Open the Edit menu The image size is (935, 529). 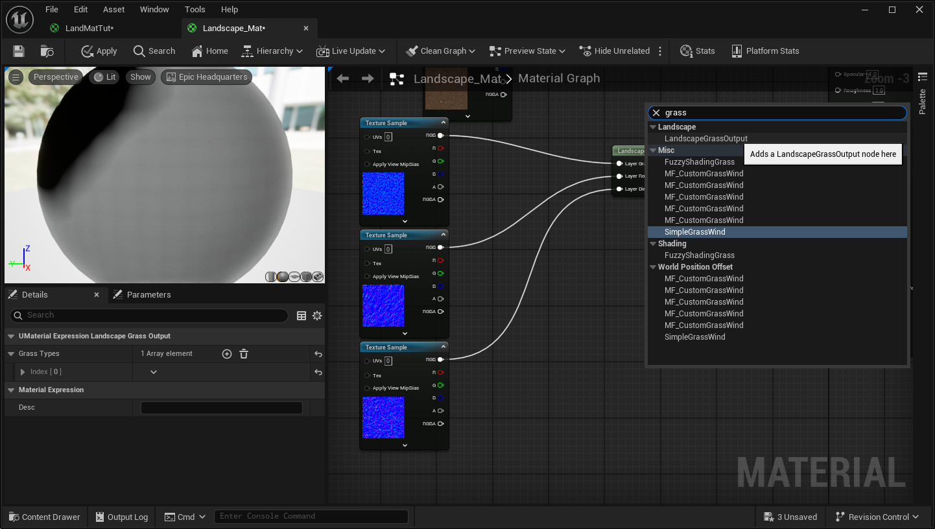coord(80,10)
